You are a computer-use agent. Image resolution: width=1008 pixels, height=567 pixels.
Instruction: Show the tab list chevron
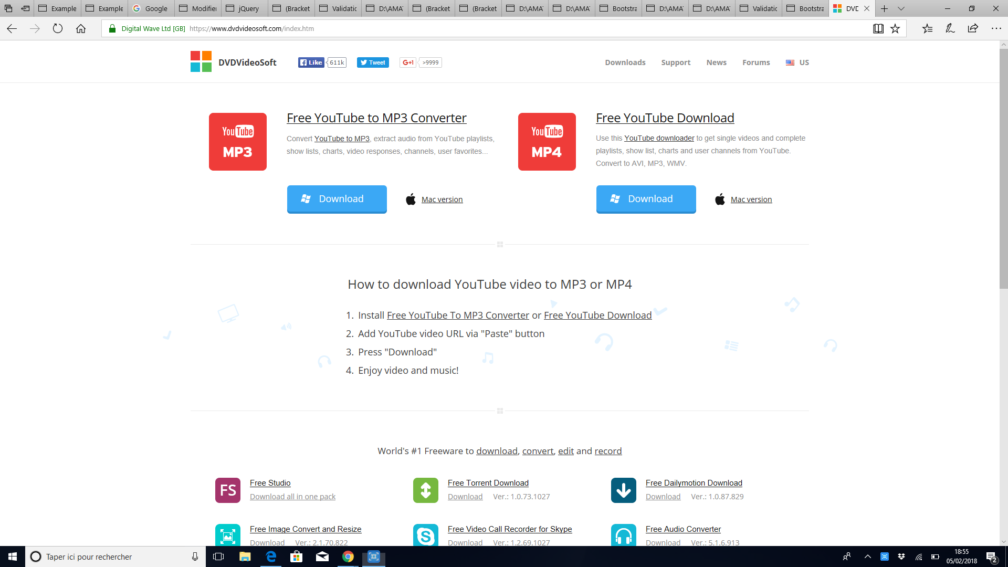coord(901,8)
